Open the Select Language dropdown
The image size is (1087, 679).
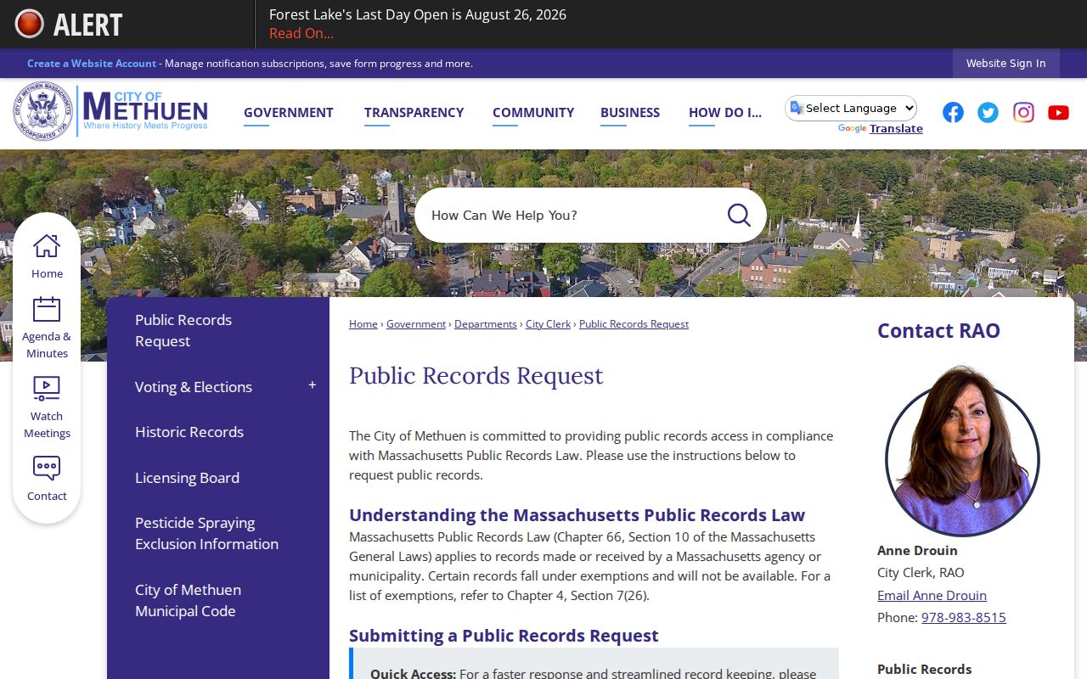pos(851,108)
